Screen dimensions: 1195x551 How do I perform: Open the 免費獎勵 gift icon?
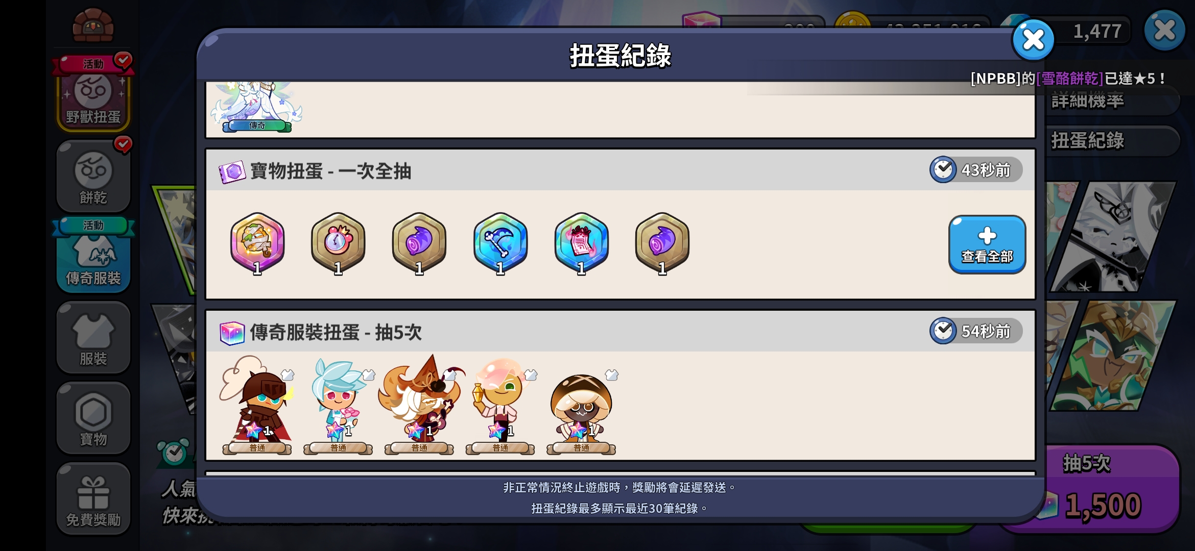pos(93,499)
